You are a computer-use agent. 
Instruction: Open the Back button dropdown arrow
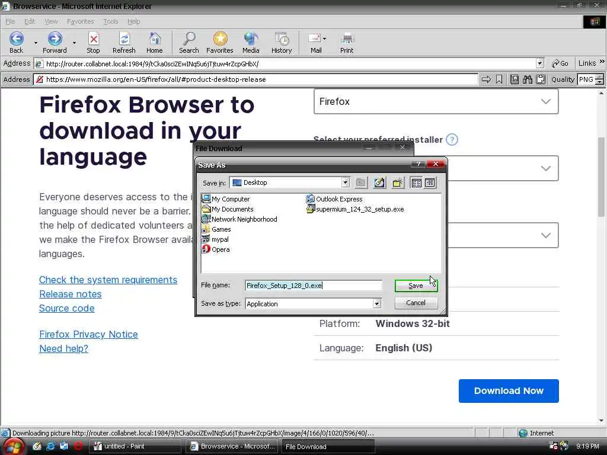coord(36,43)
